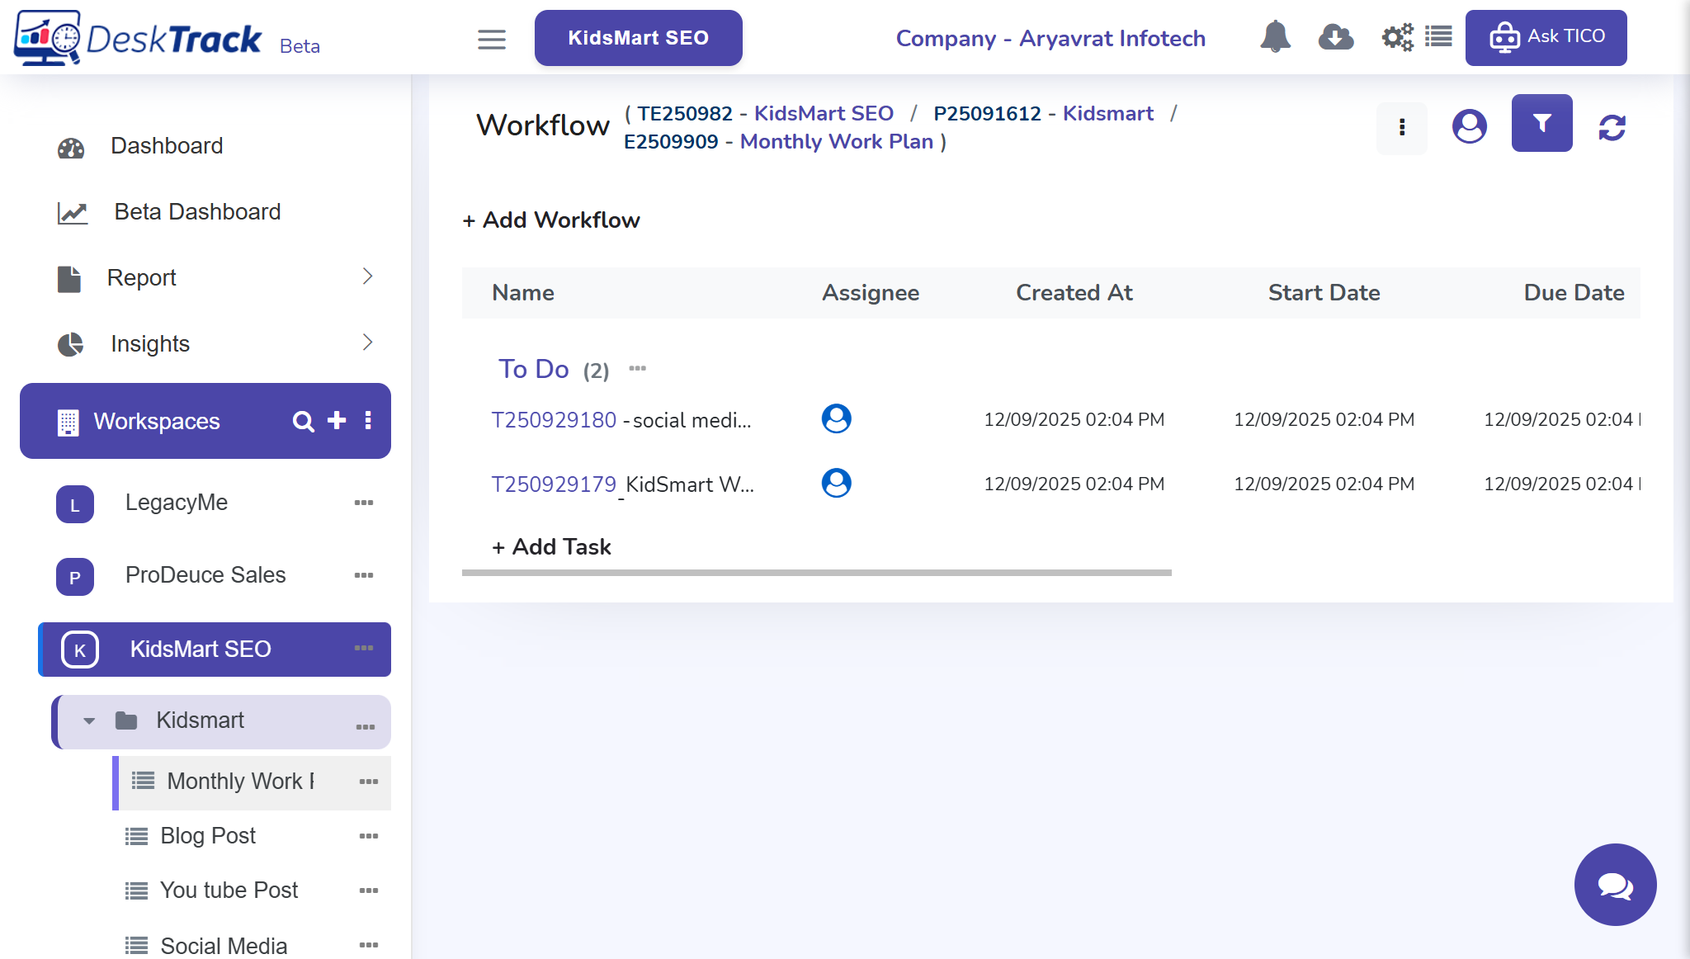Select Blog Post list in sidebar
1690x959 pixels.
click(x=208, y=836)
